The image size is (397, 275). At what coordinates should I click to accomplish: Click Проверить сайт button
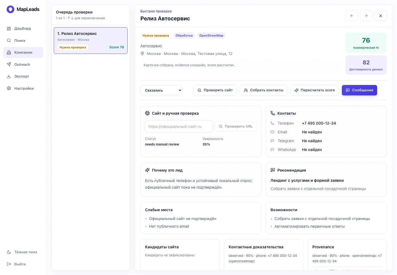click(x=215, y=90)
